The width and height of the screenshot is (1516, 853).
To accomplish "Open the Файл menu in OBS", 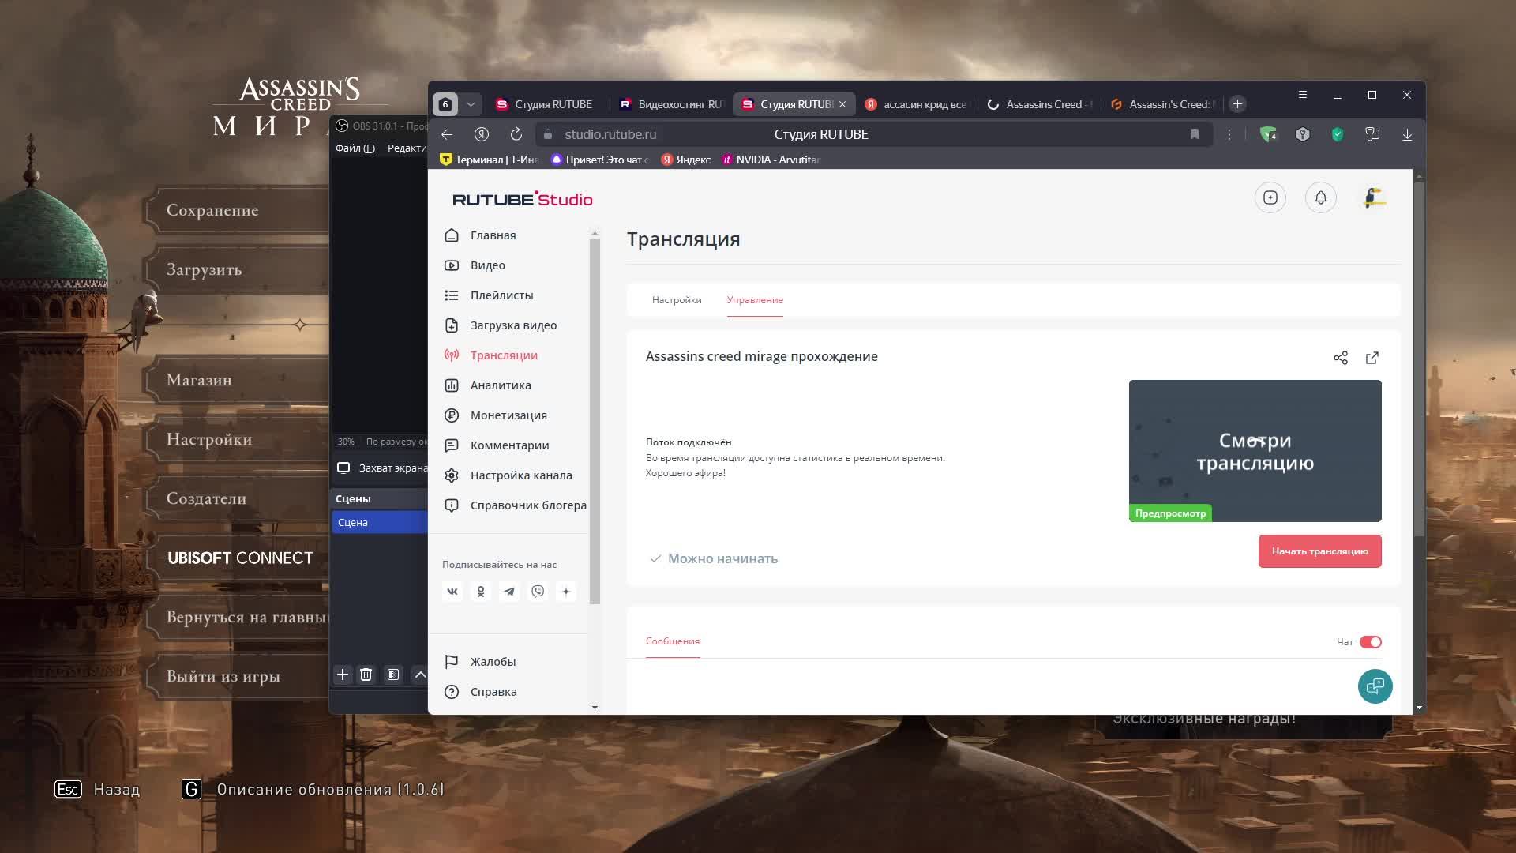I will click(354, 148).
